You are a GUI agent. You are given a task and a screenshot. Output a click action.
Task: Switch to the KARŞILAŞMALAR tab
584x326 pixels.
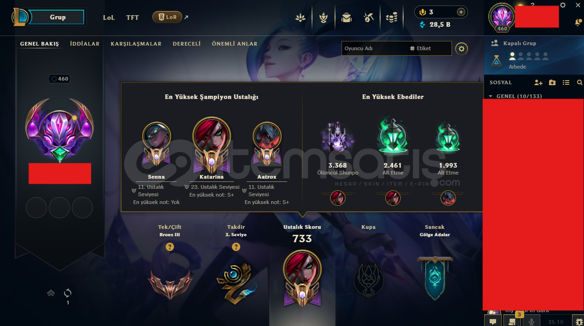pyautogui.click(x=136, y=44)
